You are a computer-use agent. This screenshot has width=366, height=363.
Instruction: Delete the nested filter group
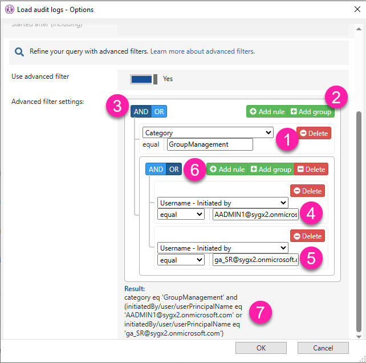[x=311, y=170]
